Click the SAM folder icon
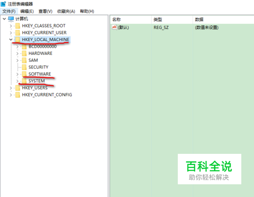254x197 pixels. point(24,60)
